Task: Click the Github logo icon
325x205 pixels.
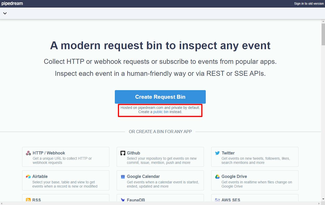Action: point(123,153)
